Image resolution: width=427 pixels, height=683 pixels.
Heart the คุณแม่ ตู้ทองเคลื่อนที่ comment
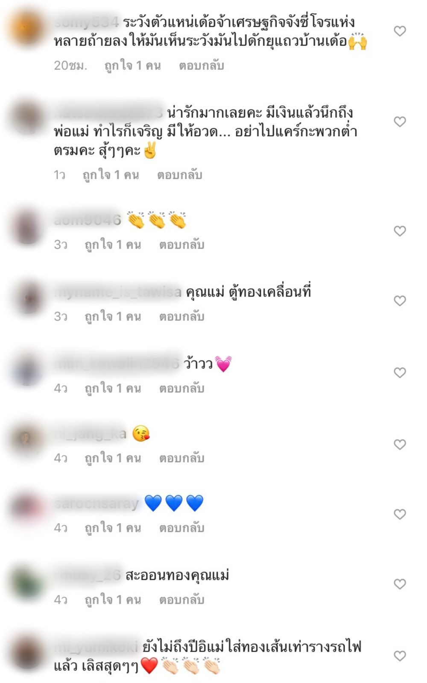click(x=400, y=301)
